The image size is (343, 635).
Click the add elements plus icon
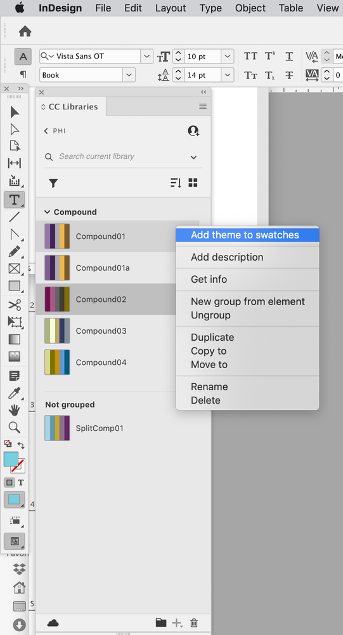pos(177,624)
